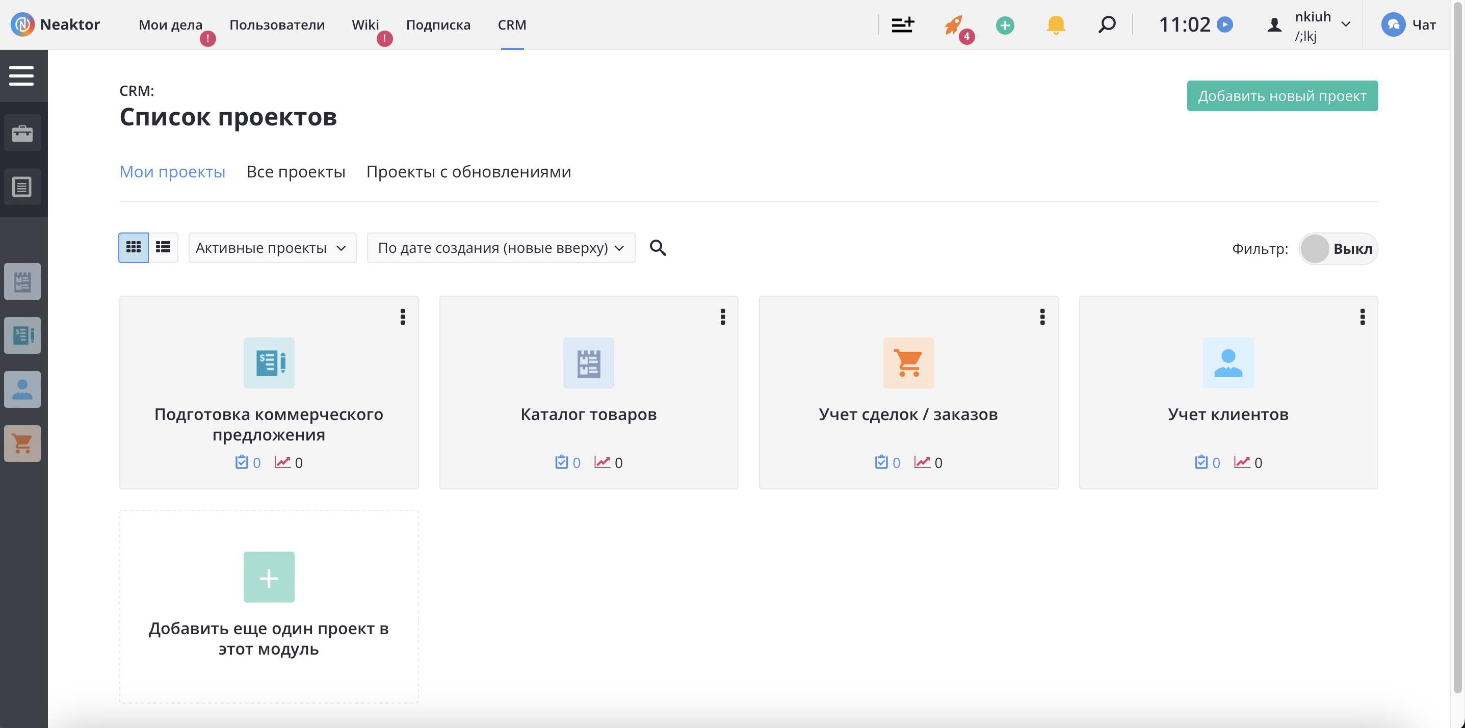
Task: Switch projects to grid view
Action: pyautogui.click(x=133, y=247)
